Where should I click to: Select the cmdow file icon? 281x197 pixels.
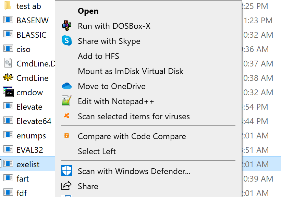point(8,91)
